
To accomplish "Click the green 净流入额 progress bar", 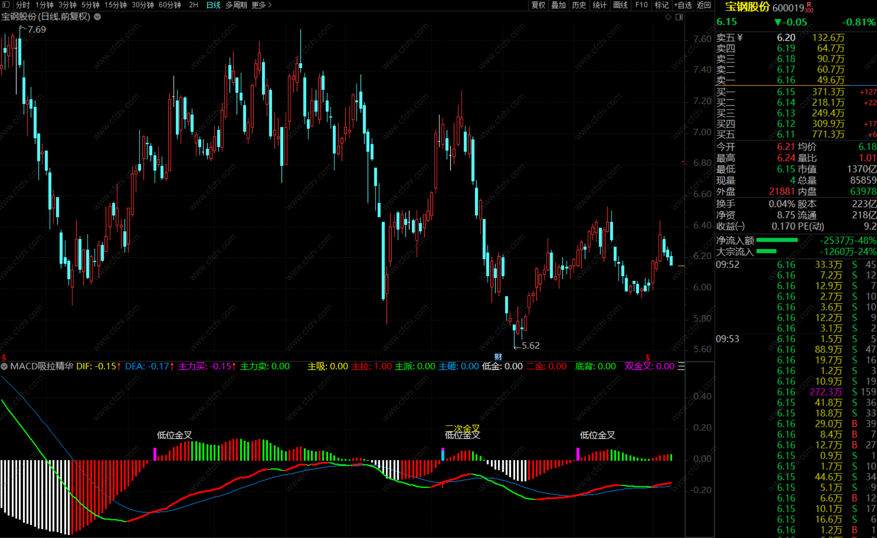I will click(777, 240).
